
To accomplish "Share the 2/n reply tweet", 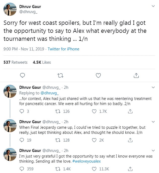I will tap(130, 111).
